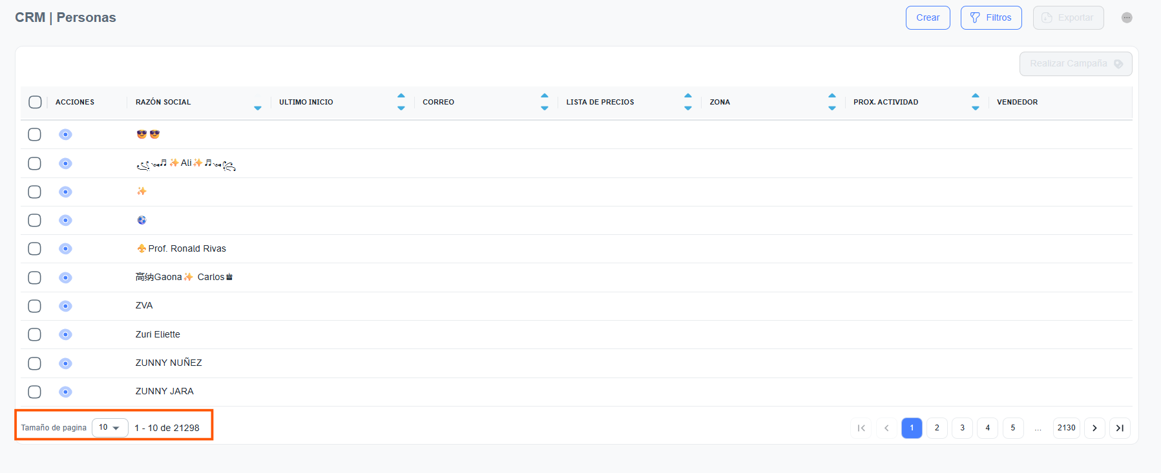Screen dimensions: 1161x473
Task: Sort by Zona column arrows
Action: 832,102
